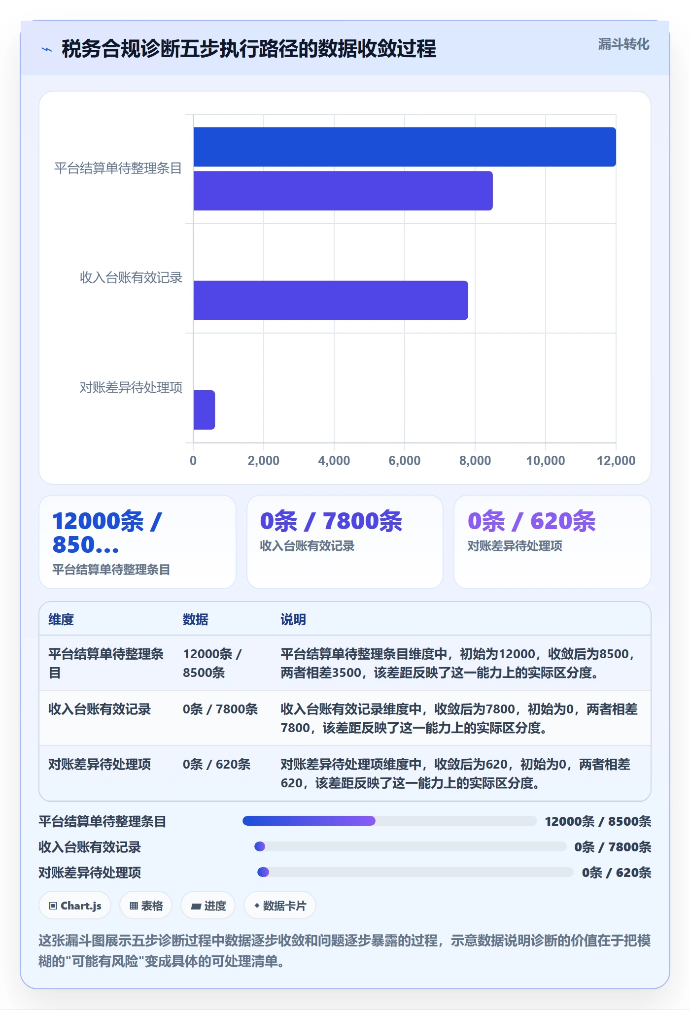This screenshot has width=690, height=1010.
Task: Click the 维度 table column header
Action: click(61, 619)
